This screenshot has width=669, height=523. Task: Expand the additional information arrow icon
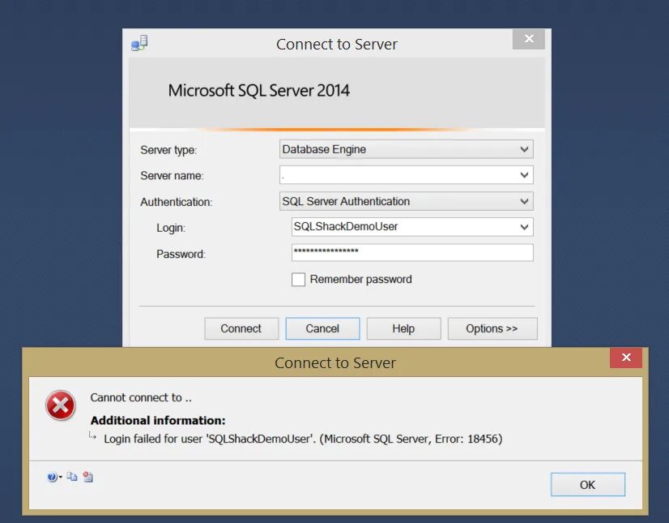click(92, 436)
